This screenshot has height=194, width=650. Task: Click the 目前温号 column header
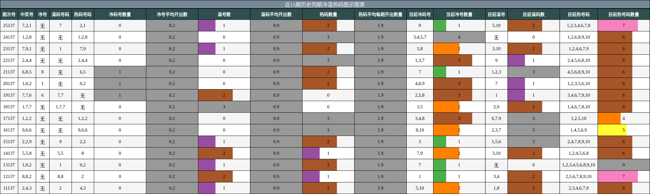496,14
